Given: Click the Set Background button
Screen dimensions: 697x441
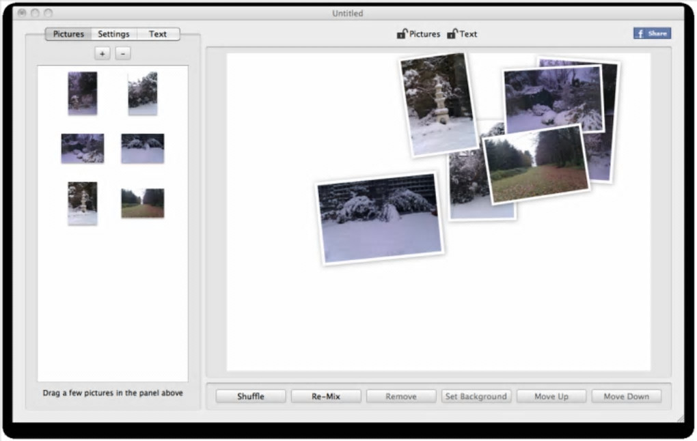Looking at the screenshot, I should (476, 396).
